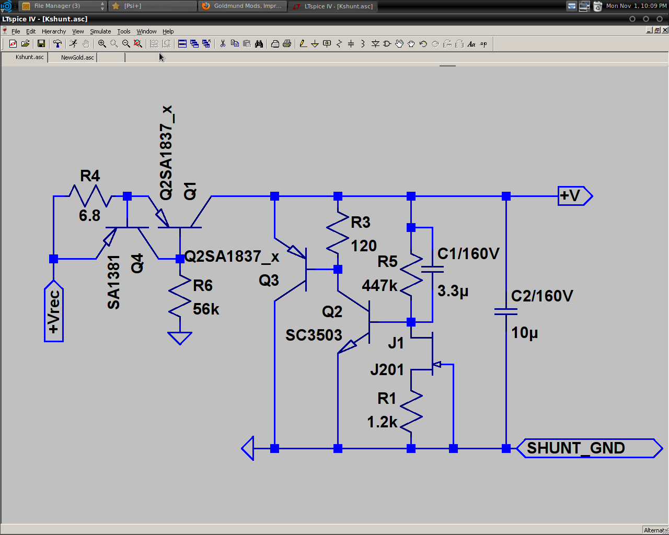Open the Component gate icon
Image resolution: width=669 pixels, height=535 pixels.
387,44
